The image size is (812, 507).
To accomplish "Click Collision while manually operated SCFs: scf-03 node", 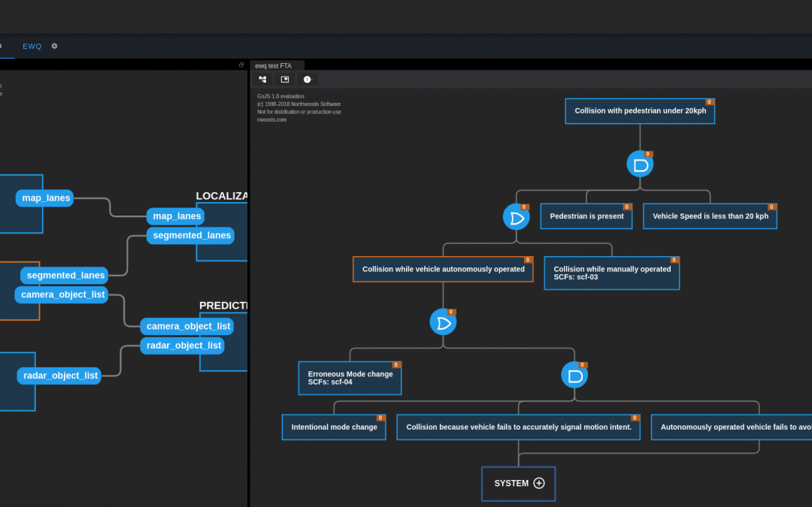I will tap(612, 273).
